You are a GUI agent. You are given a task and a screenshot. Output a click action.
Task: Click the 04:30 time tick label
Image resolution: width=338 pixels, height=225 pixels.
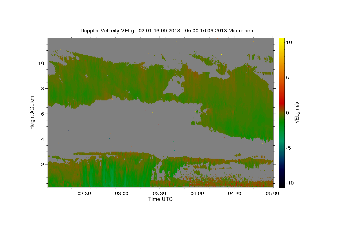[x=235, y=193]
